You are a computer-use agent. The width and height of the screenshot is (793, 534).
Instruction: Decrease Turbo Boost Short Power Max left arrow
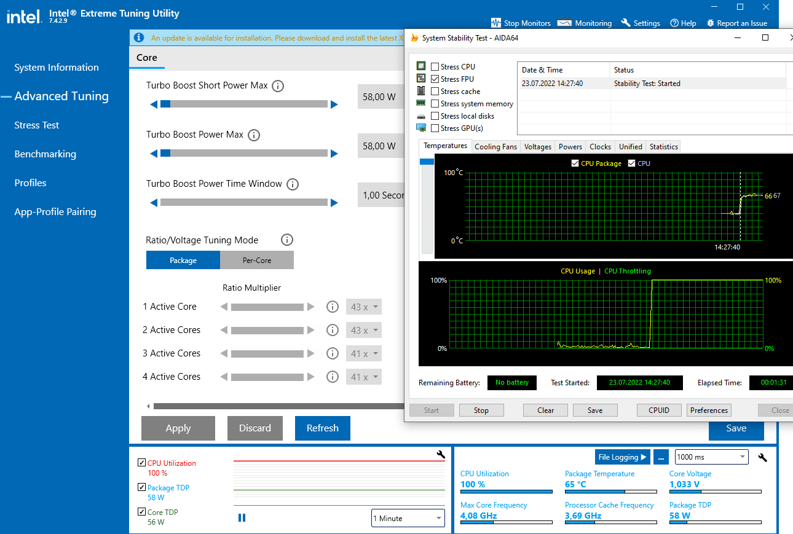pos(154,104)
